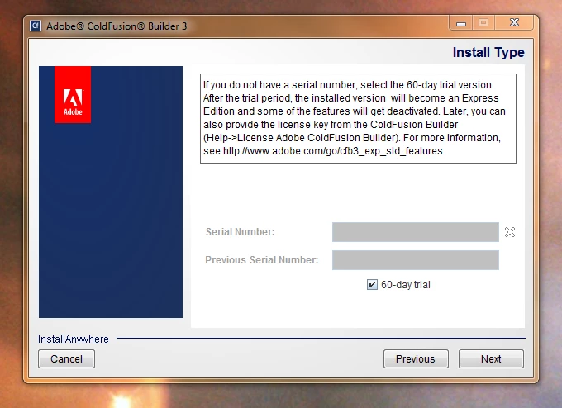Viewport: 562px width, 408px height.
Task: Click the InstallAnywhere label
Action: click(74, 339)
